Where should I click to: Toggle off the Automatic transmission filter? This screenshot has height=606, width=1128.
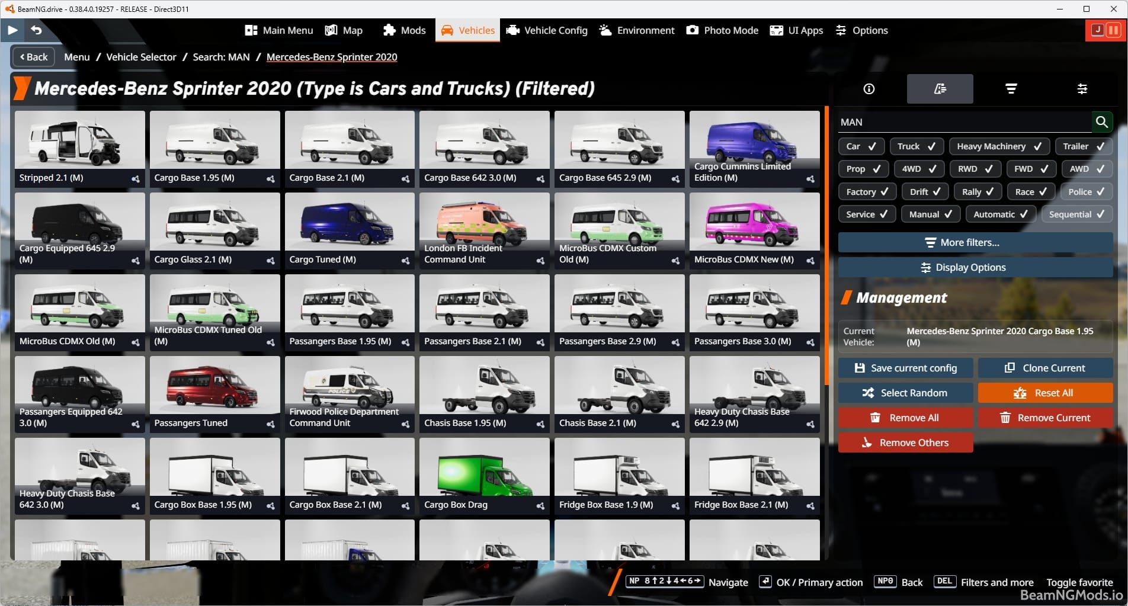(1000, 214)
